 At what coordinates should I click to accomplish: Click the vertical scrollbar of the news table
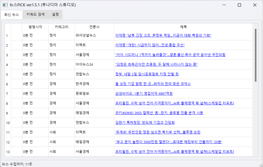tap(255, 55)
